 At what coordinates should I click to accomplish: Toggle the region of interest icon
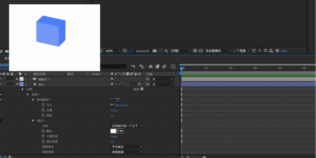[x=195, y=51]
